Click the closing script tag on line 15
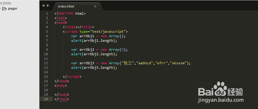The height and width of the screenshot is (109, 258). point(72,77)
